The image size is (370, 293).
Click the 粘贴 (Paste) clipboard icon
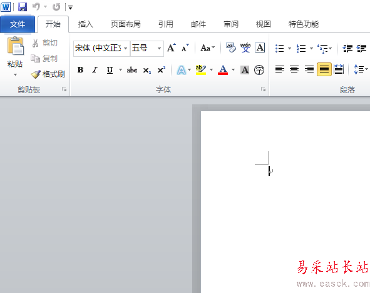coord(15,46)
